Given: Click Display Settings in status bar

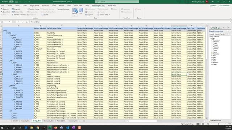Looking at the screenshot, I should [187, 124].
